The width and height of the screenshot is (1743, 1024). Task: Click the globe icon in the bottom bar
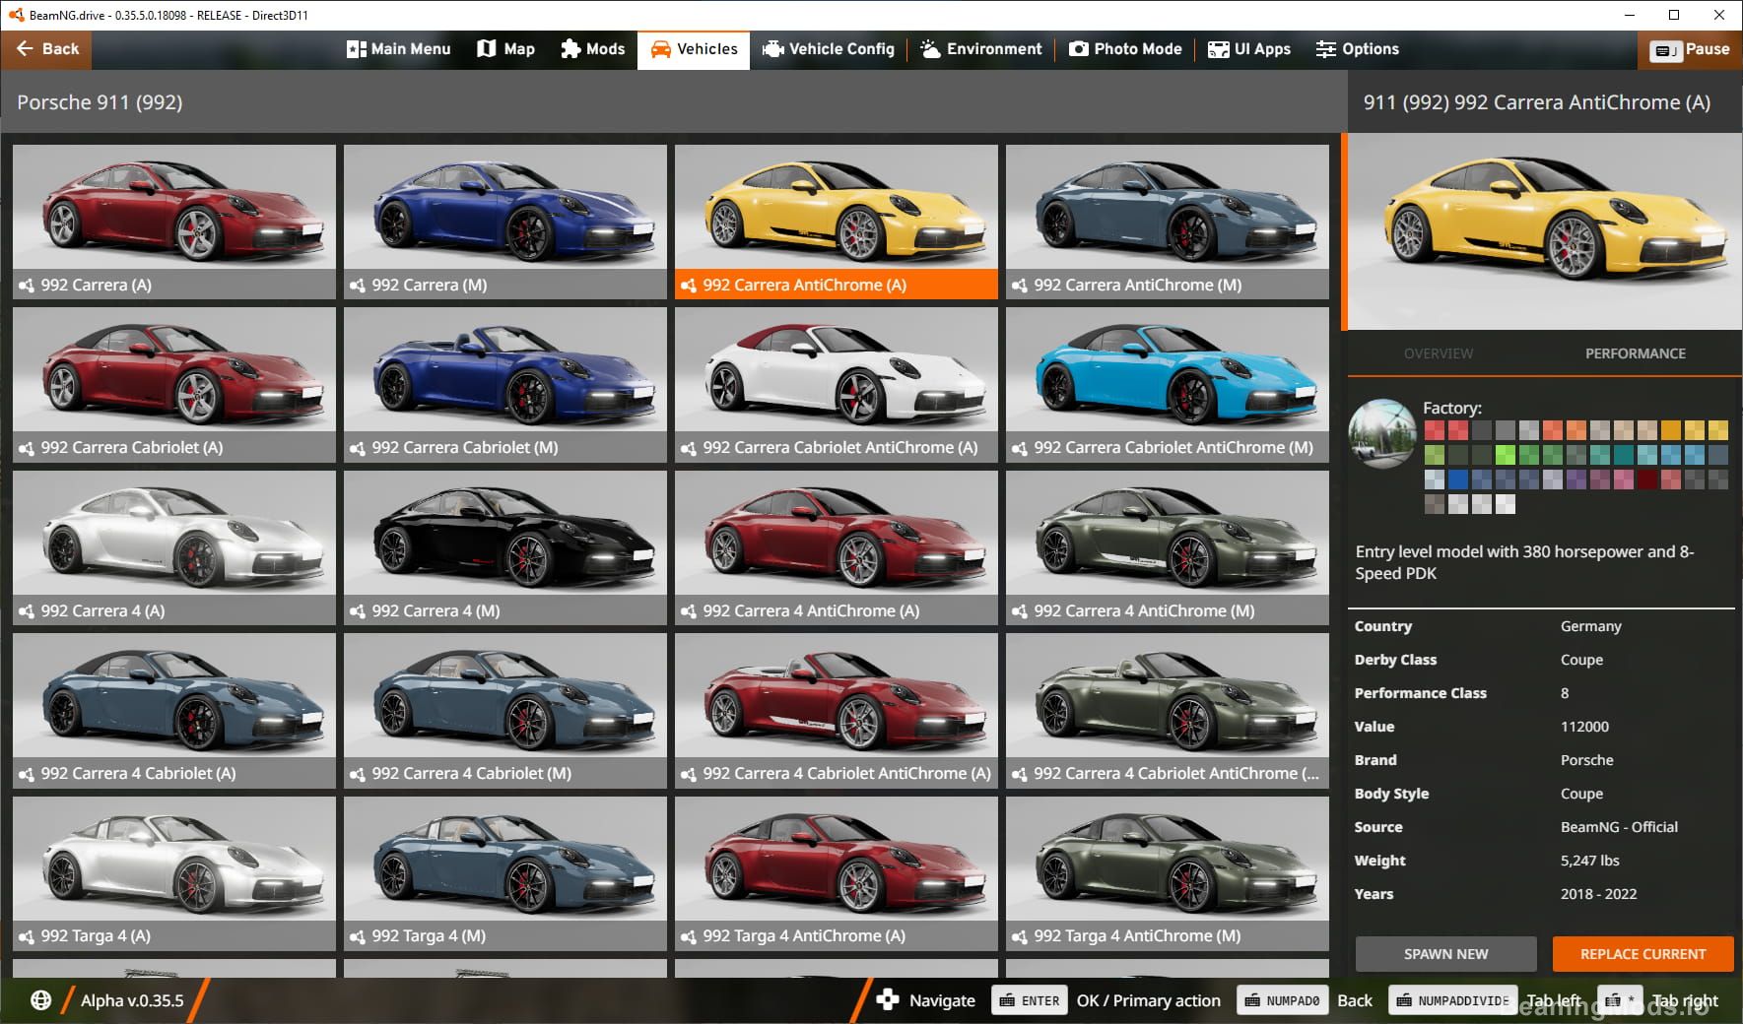tap(40, 1000)
